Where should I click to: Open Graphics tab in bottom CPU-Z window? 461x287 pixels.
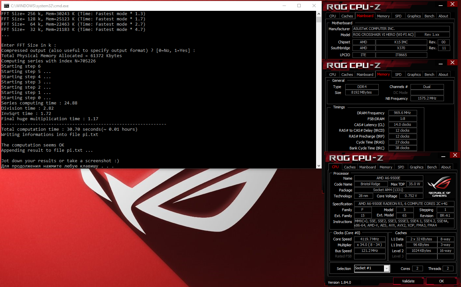click(416, 167)
